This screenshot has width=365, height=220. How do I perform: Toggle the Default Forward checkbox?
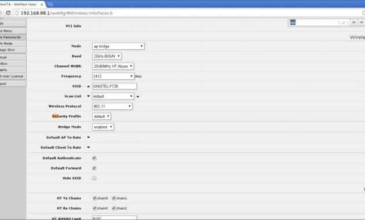coord(94,168)
